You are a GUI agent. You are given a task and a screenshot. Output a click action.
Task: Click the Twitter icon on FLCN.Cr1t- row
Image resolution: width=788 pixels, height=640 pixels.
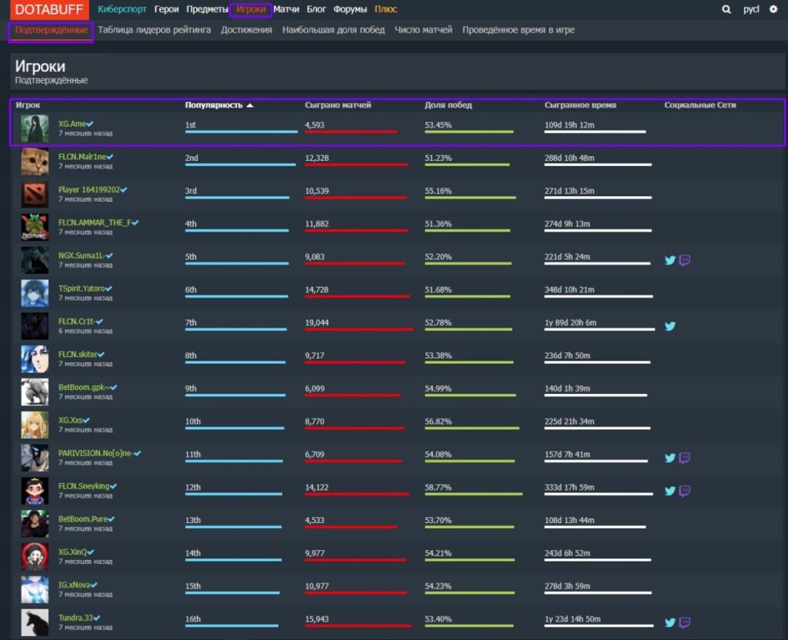(x=670, y=326)
